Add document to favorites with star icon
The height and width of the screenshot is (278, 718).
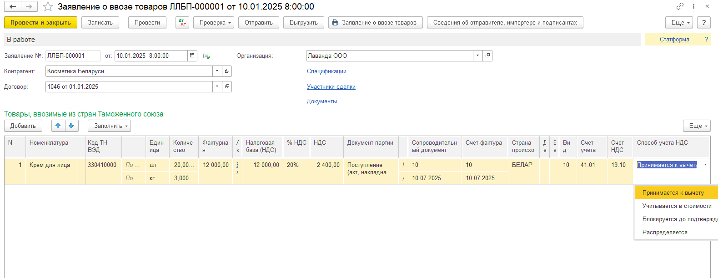(x=48, y=6)
